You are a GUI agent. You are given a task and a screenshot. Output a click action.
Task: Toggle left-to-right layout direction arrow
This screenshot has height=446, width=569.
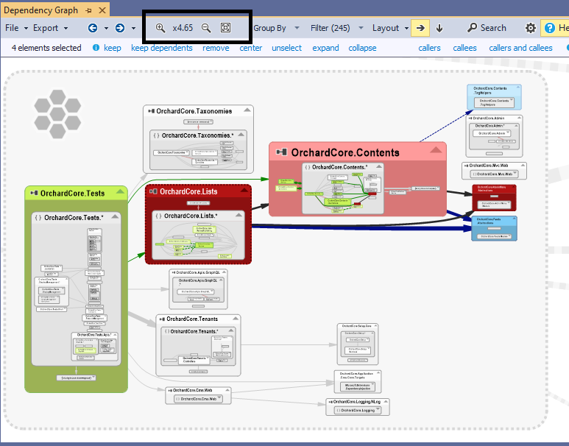(420, 28)
